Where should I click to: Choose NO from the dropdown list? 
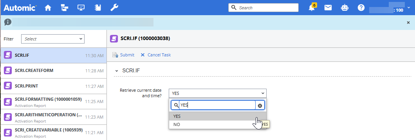pyautogui.click(x=218, y=124)
